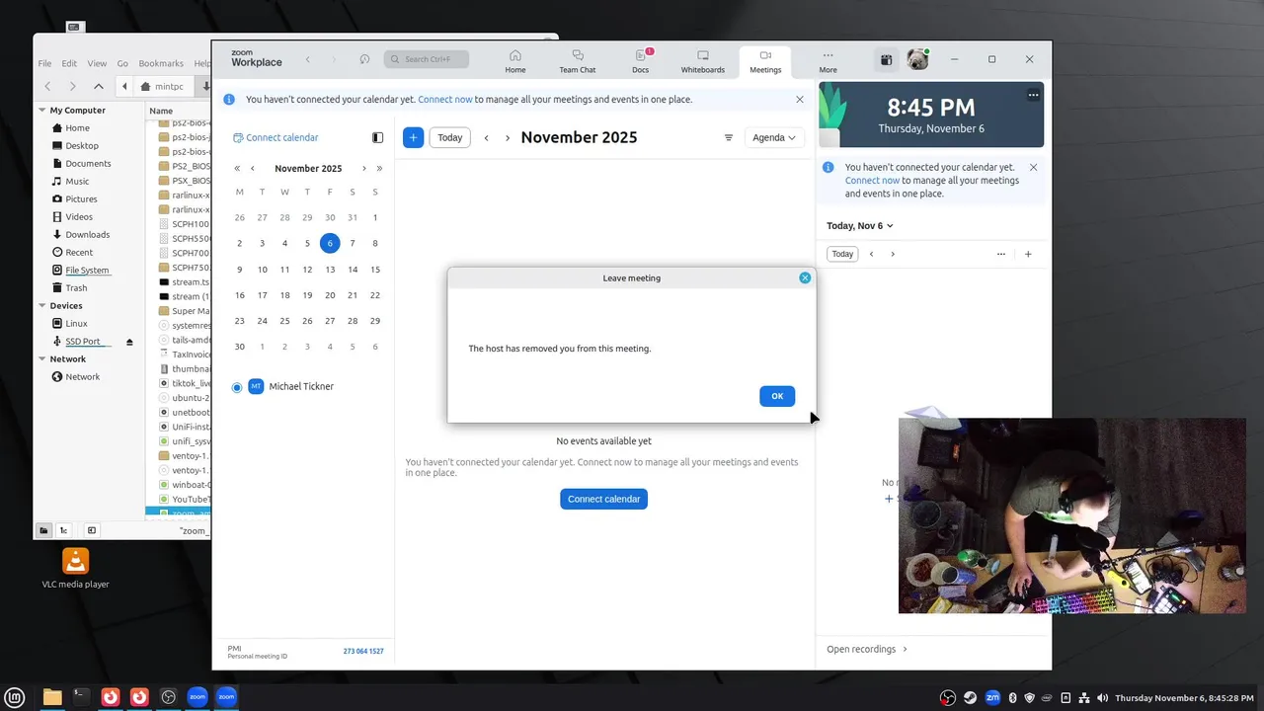Open the volume tray icon
Screen dimensions: 1264x711
click(1103, 697)
